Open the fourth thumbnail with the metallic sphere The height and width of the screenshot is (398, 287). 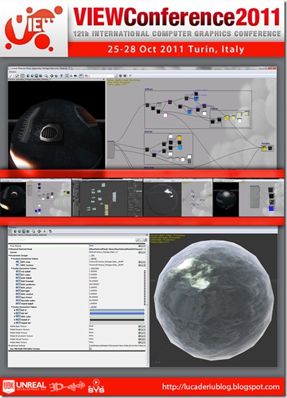[248, 198]
